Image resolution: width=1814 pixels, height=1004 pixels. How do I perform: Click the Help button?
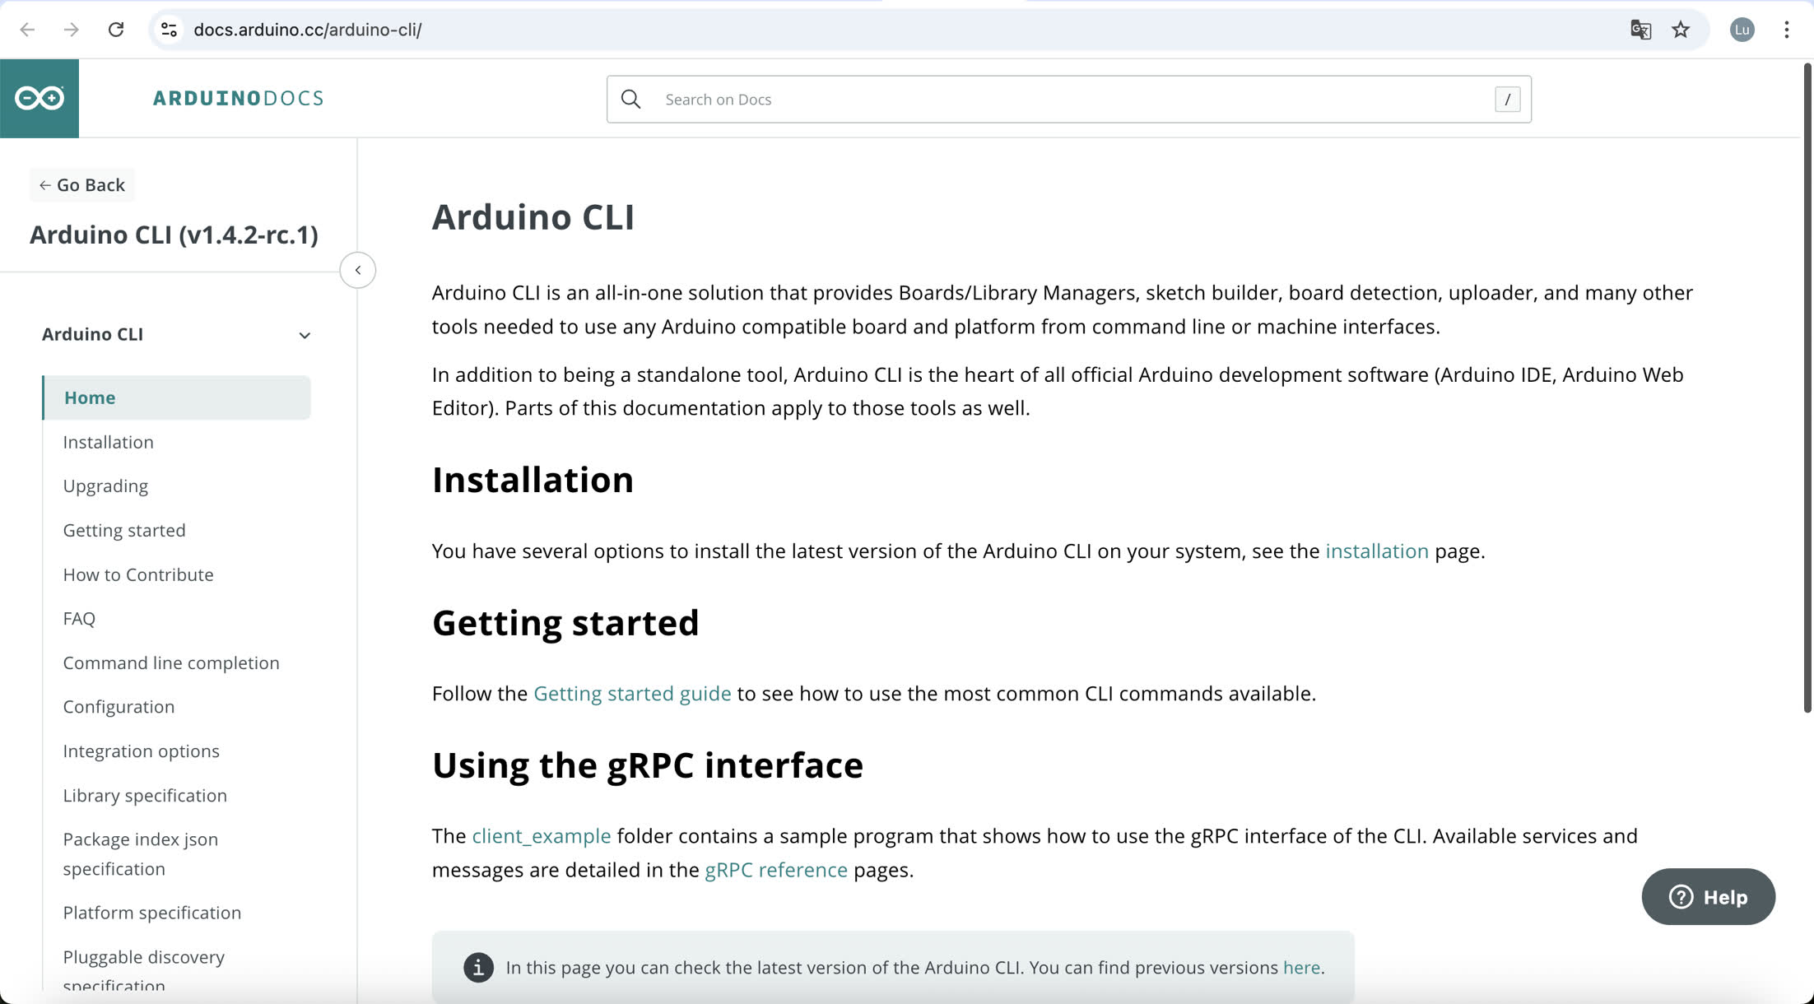tap(1708, 896)
